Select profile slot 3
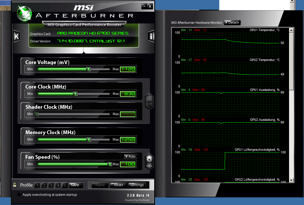 coord(51,185)
